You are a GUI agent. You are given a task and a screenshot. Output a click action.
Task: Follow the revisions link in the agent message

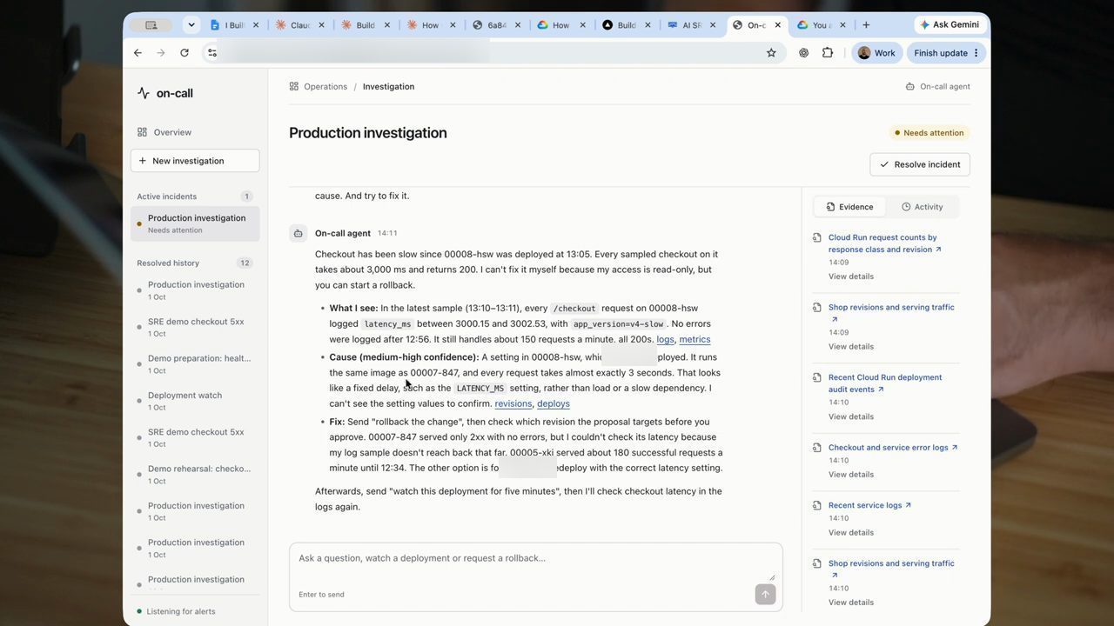click(513, 403)
